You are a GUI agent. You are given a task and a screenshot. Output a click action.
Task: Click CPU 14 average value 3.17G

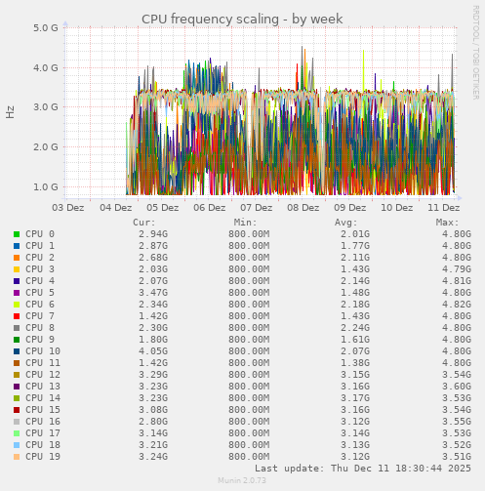(x=355, y=398)
